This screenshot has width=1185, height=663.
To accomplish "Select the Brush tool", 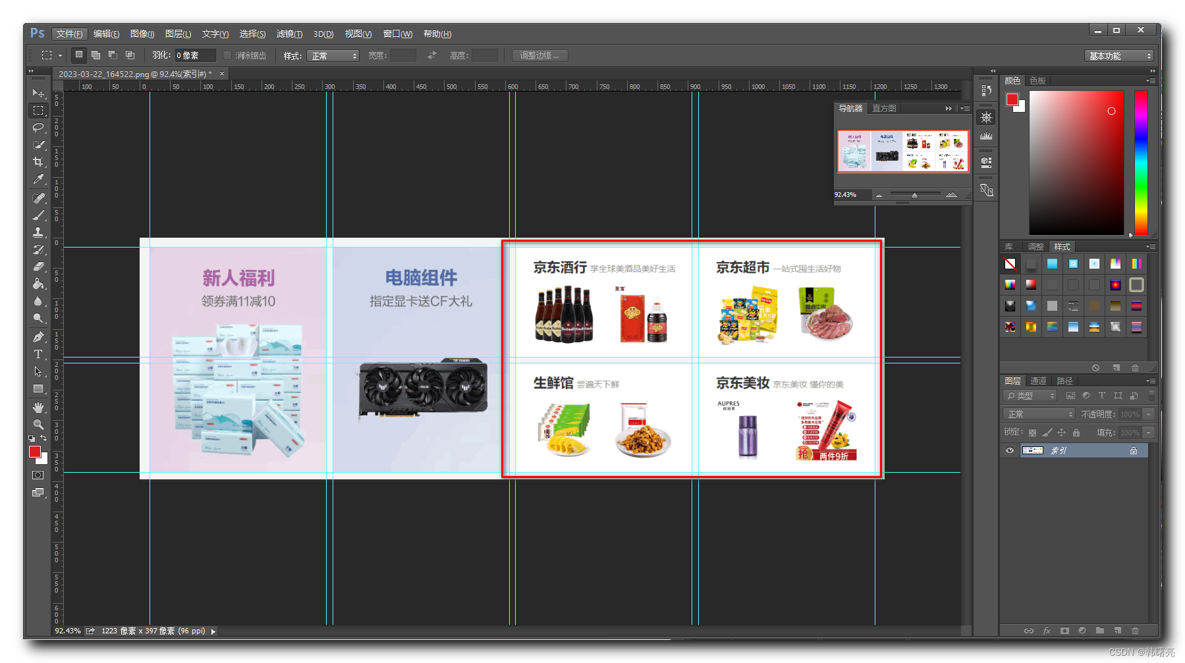I will [39, 215].
